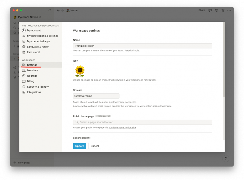Viewport: 244px width, 180px height.
Task: Click the sunflower workspace icon to change it
Action: click(x=80, y=71)
